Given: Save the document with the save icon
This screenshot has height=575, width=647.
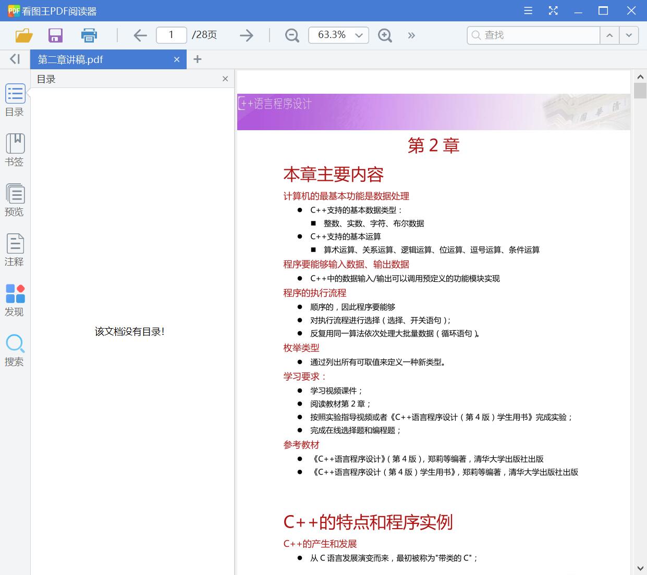Looking at the screenshot, I should coord(55,35).
